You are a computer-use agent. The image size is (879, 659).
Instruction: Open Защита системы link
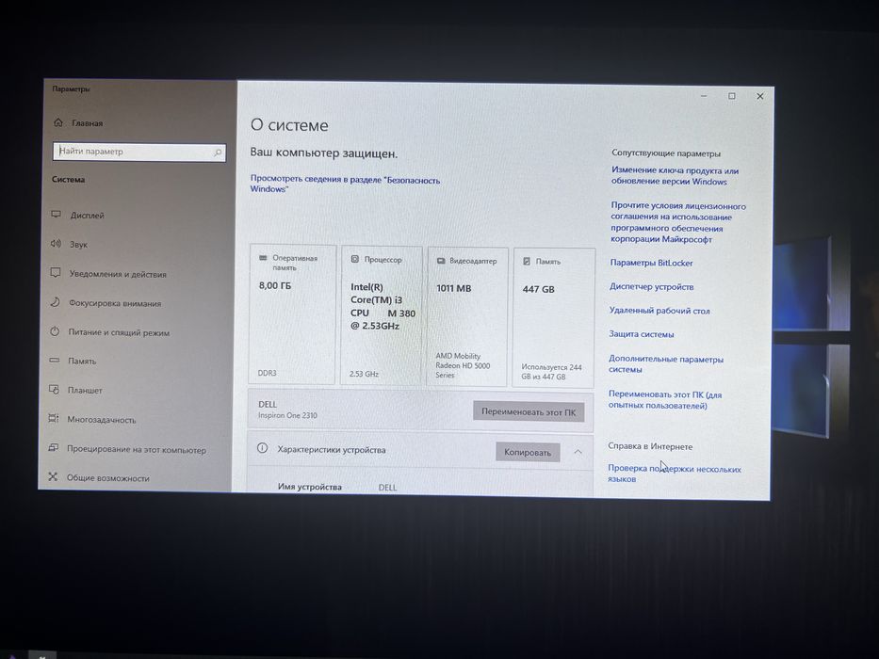click(642, 334)
